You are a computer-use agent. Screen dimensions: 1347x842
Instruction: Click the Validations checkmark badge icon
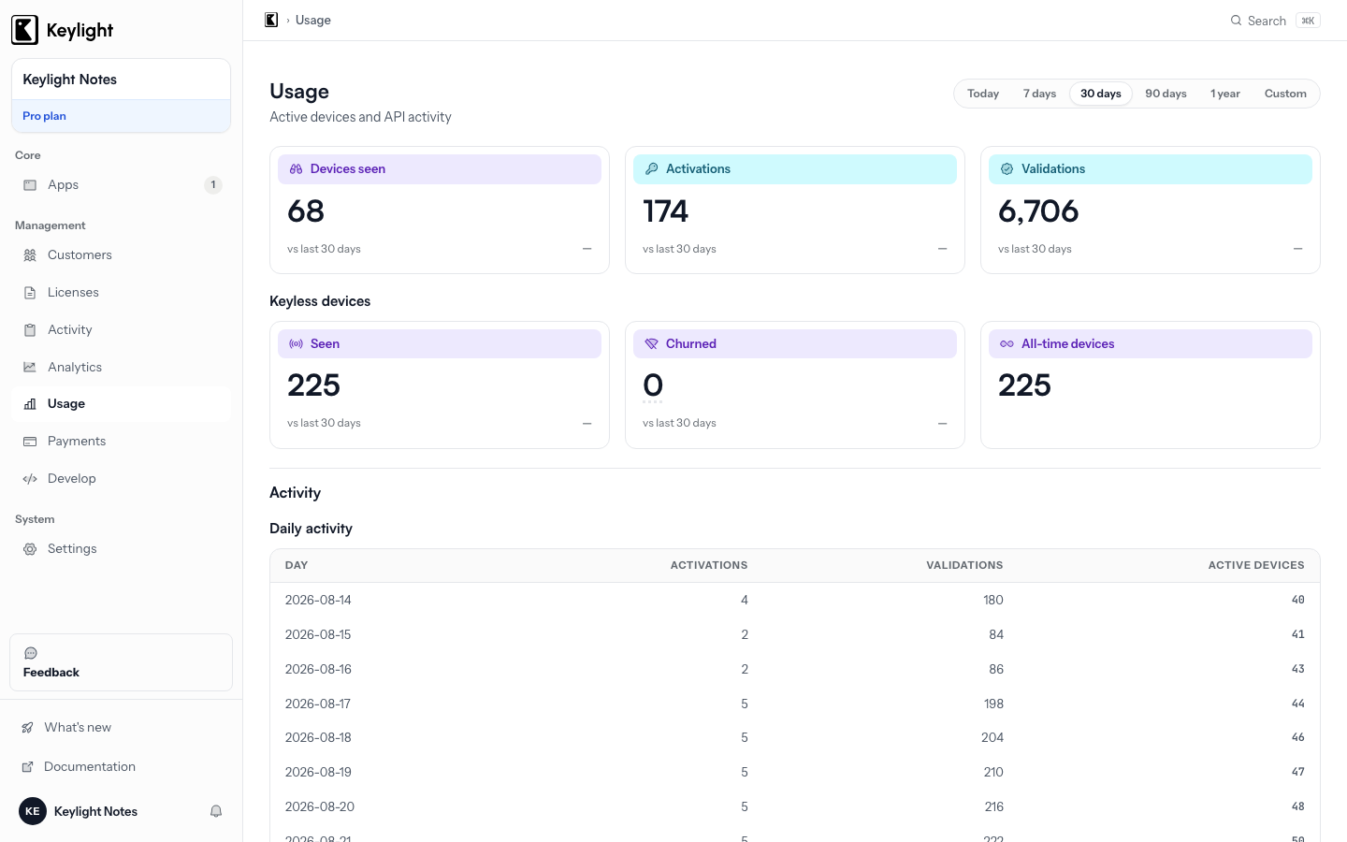[x=1007, y=169]
